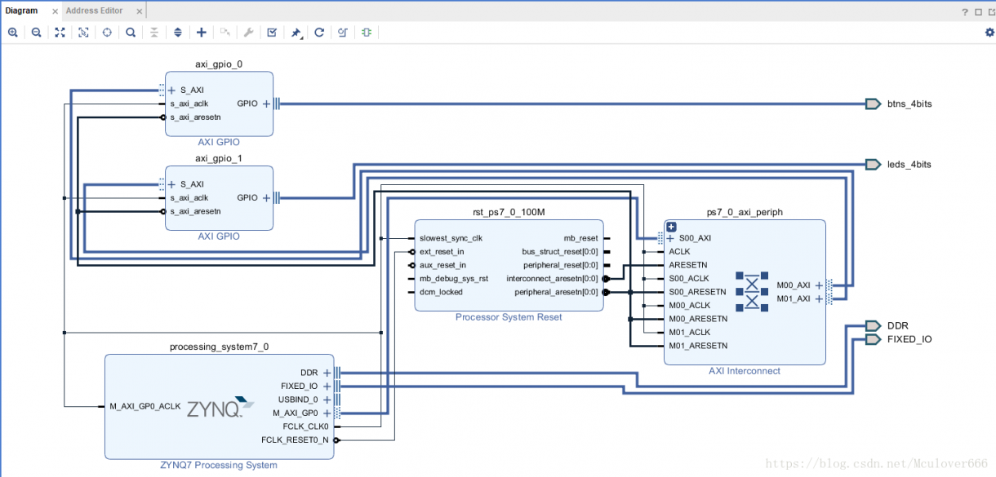This screenshot has height=477, width=996.
Task: Select the leds_4bits external port
Action: click(x=873, y=165)
